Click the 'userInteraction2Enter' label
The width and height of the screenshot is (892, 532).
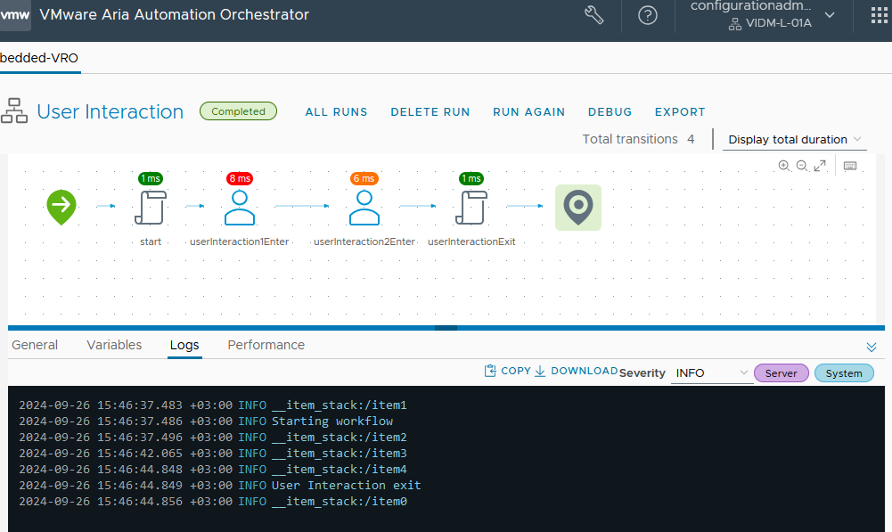[x=364, y=241]
